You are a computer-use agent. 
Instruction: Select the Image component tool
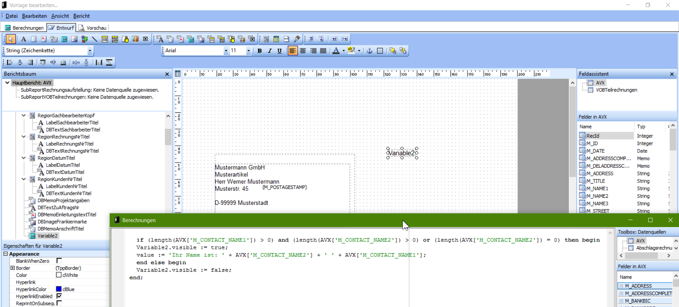click(x=74, y=39)
